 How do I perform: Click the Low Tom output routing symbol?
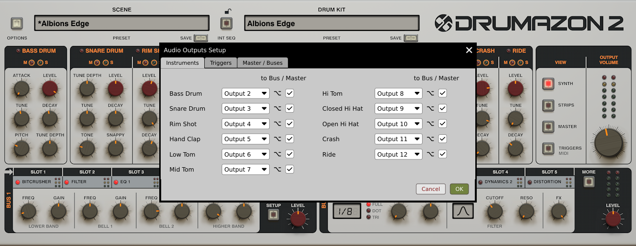[x=277, y=154]
